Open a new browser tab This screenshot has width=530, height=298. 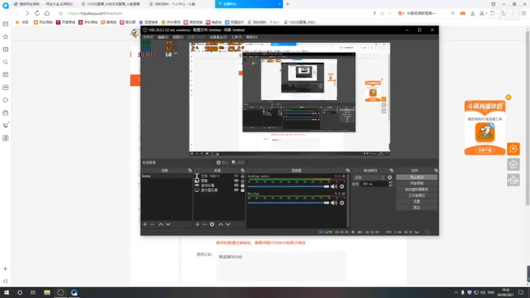click(x=288, y=4)
